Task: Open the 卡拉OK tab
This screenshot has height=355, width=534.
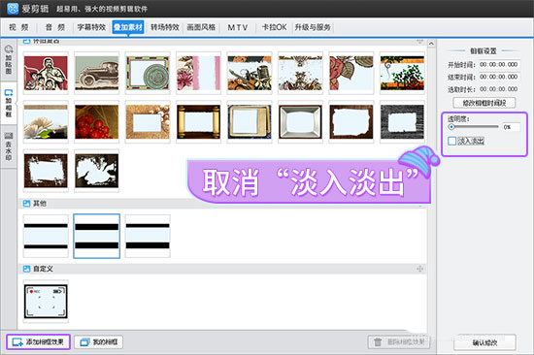Action: [x=274, y=27]
